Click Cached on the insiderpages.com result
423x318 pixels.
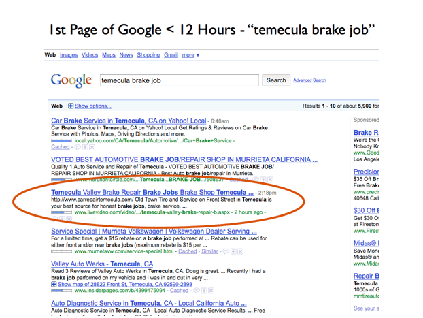pos(179,291)
